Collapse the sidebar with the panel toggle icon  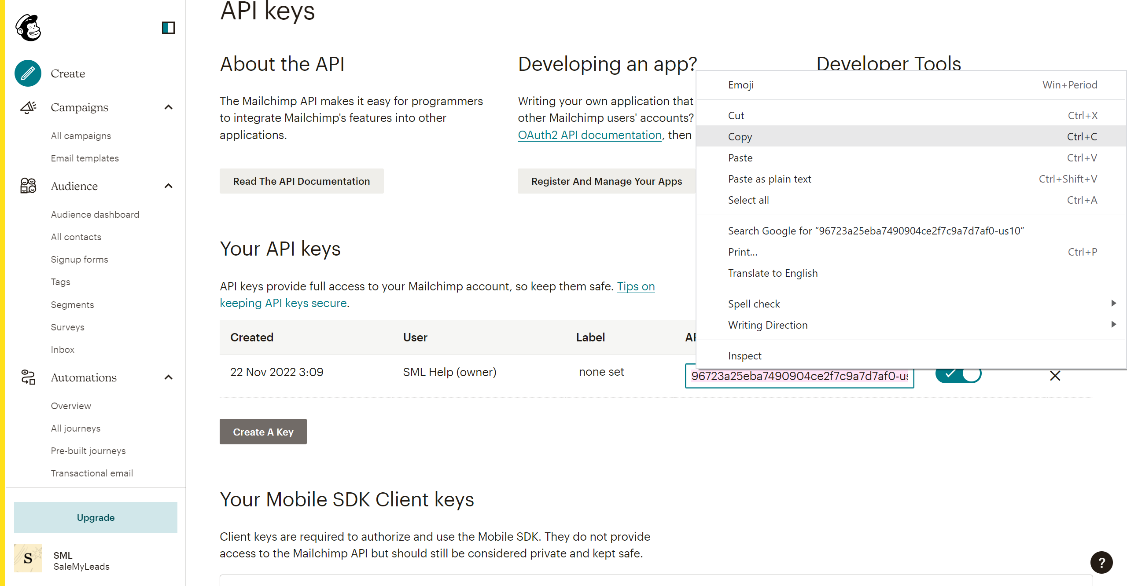pyautogui.click(x=168, y=28)
